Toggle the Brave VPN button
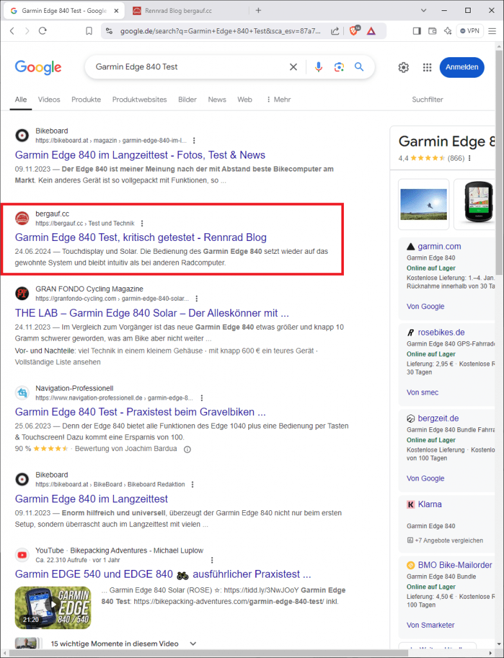 pyautogui.click(x=470, y=31)
